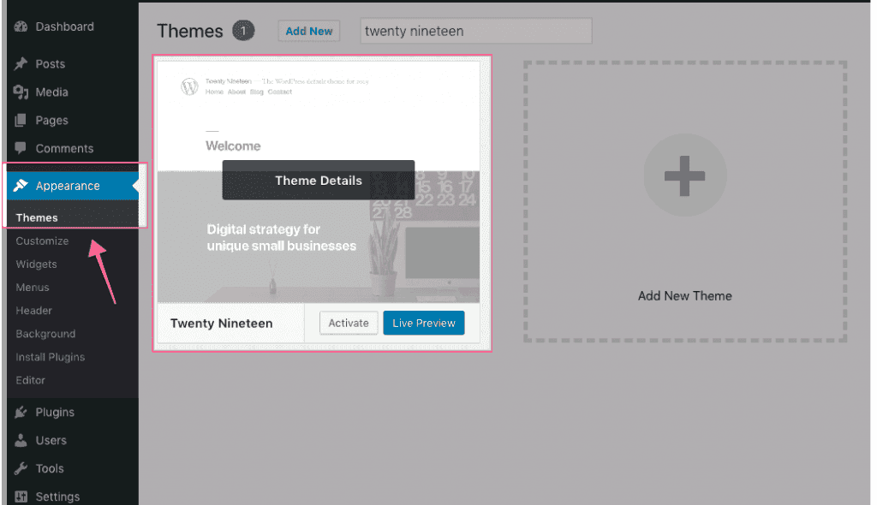The image size is (877, 505).
Task: Click the Add New Theme placeholder card
Action: 685,201
